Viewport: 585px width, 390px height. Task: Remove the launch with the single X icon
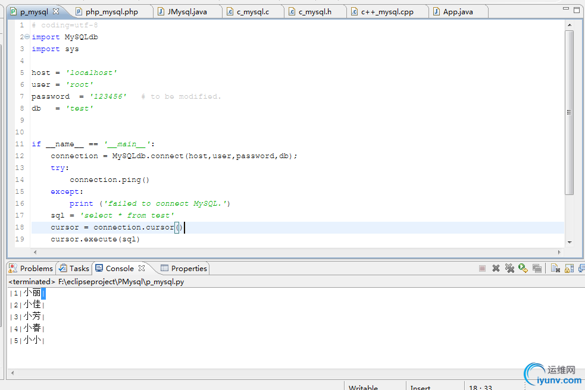coord(496,269)
